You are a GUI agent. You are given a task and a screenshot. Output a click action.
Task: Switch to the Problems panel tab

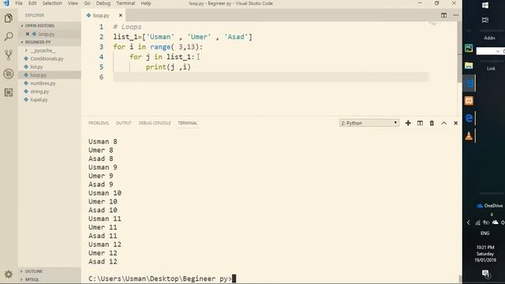[99, 123]
